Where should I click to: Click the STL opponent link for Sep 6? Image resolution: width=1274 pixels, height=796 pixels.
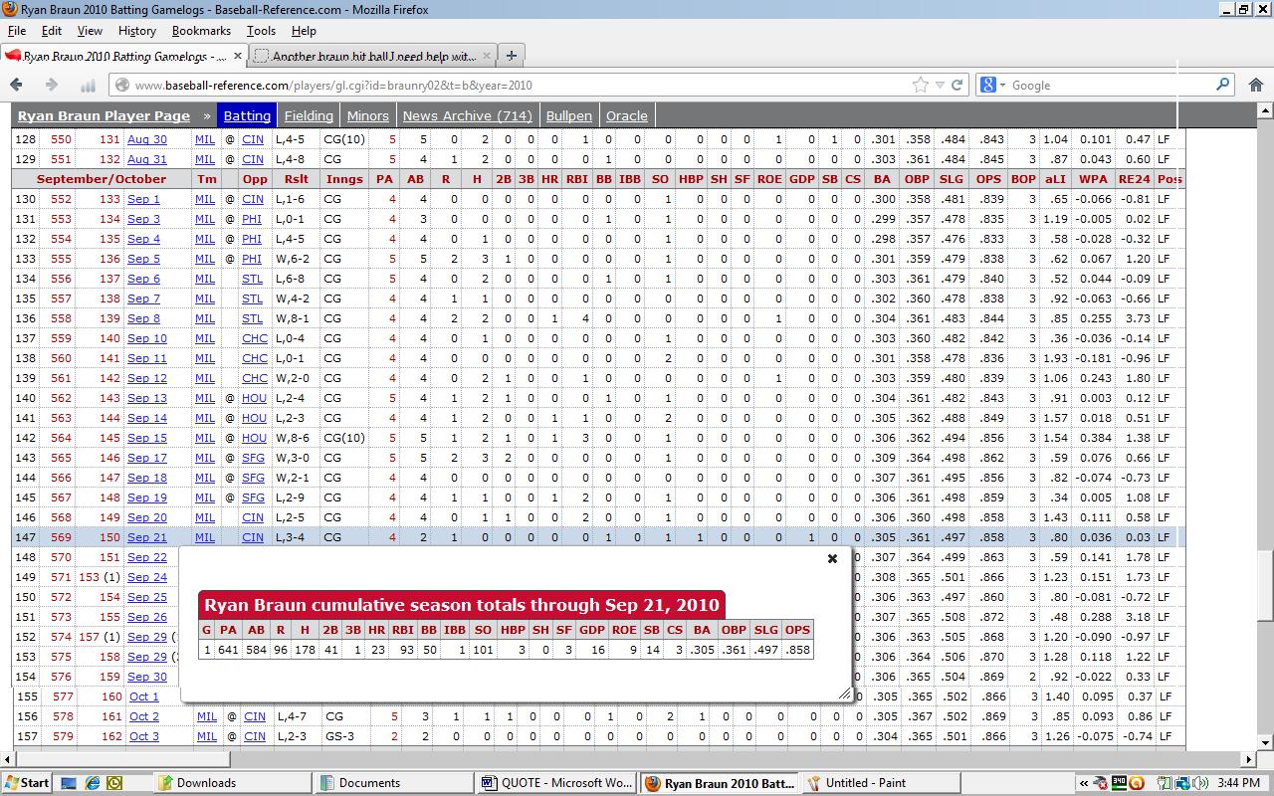coord(253,279)
